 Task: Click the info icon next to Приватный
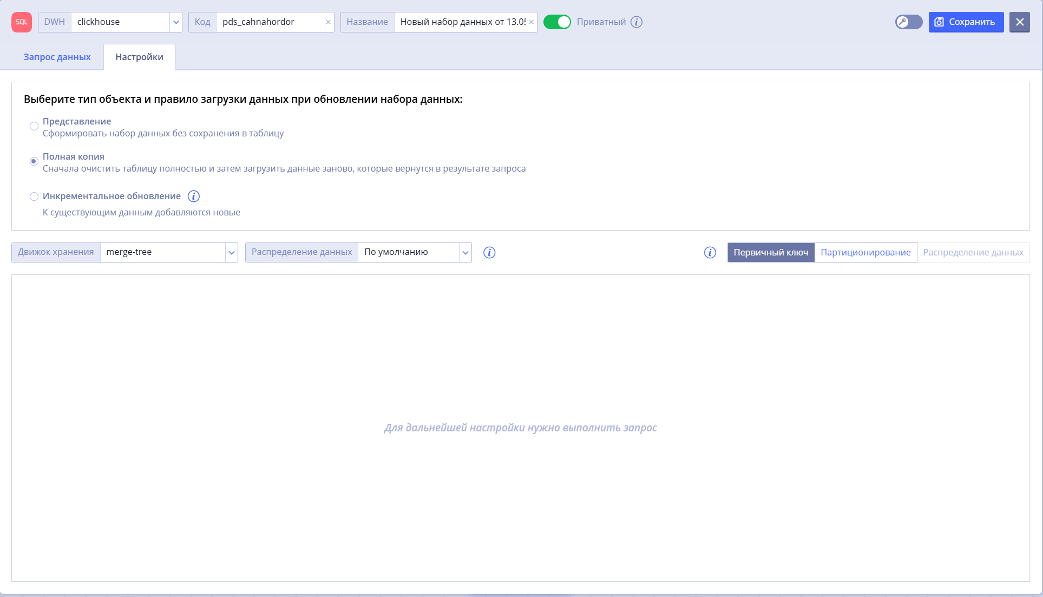tap(637, 22)
